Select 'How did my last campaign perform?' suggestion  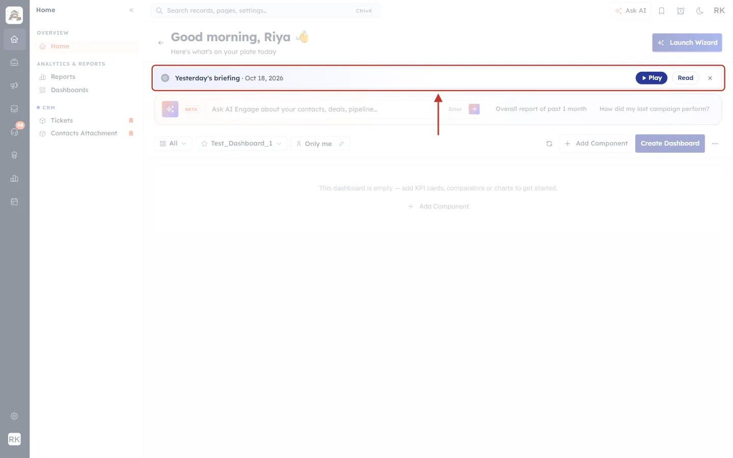coord(654,109)
